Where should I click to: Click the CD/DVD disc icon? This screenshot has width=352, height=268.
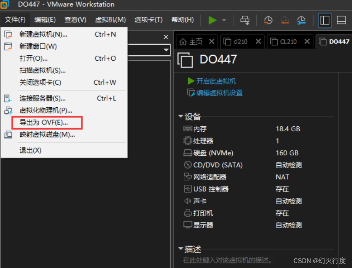click(x=188, y=165)
